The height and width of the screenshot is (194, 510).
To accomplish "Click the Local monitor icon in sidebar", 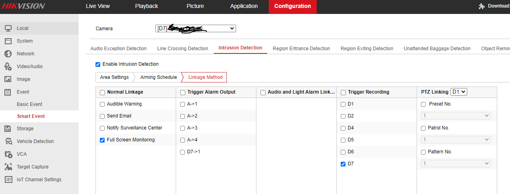I will coord(8,28).
